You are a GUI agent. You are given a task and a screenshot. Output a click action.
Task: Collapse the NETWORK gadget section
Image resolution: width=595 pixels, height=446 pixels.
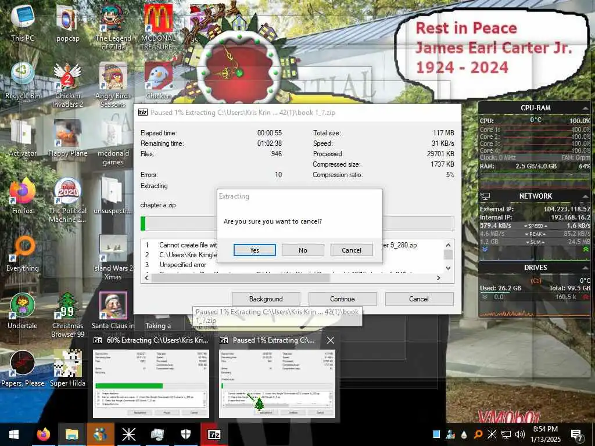(586, 196)
